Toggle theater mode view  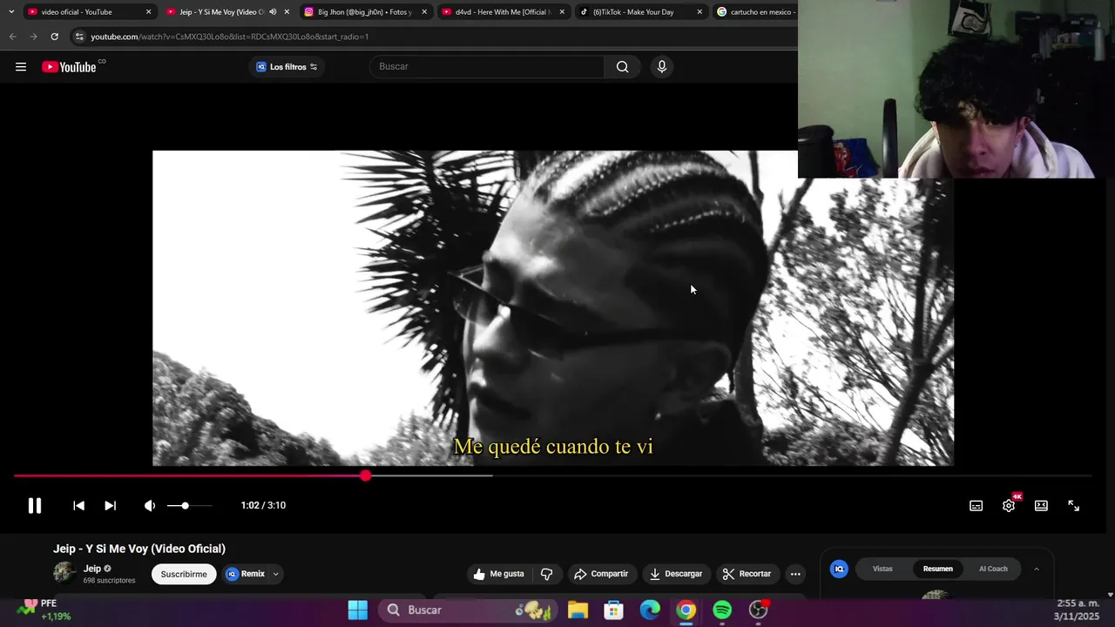tap(1041, 505)
